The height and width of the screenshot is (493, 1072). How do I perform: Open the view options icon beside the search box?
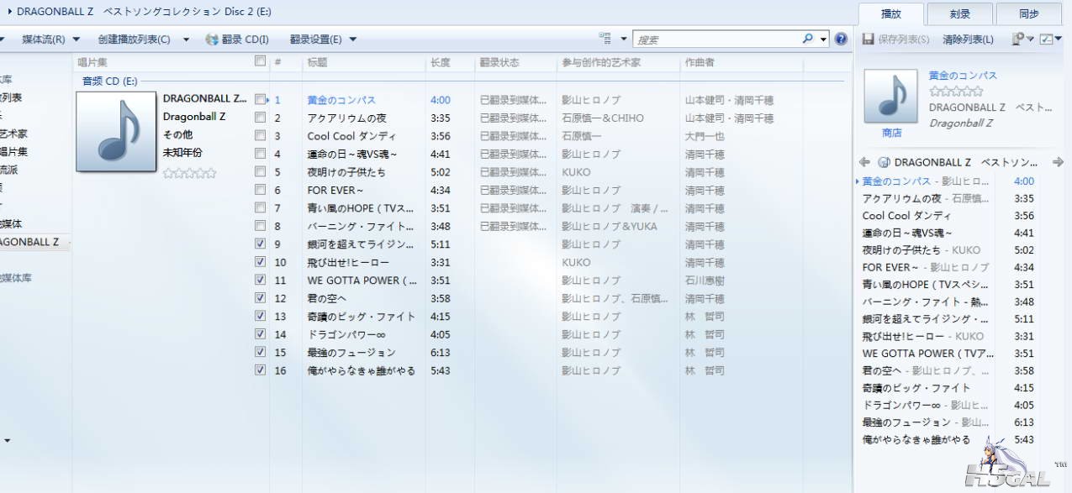(605, 39)
